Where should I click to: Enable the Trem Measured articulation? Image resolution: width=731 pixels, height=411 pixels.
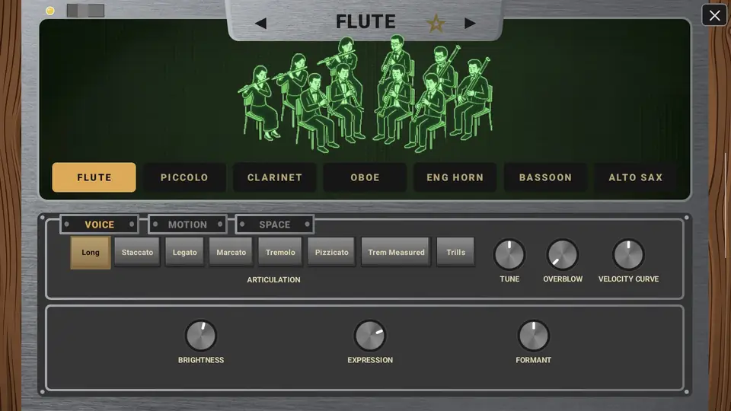coord(396,252)
